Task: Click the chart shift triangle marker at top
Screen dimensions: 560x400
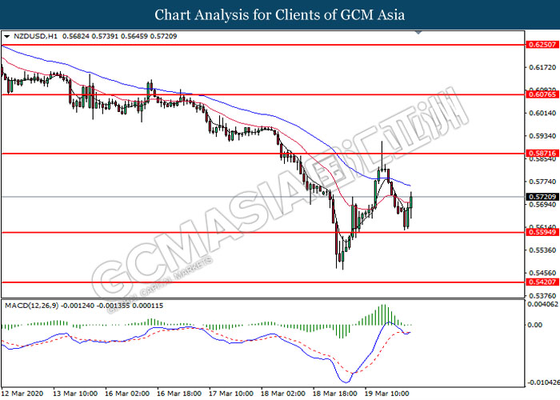Action: coord(418,35)
